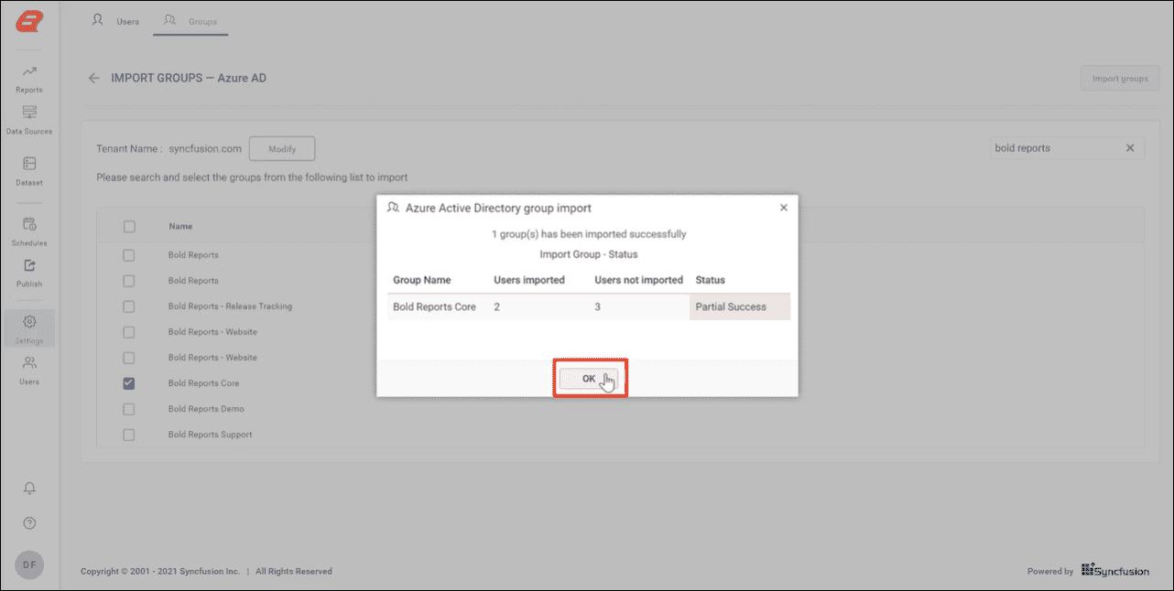Uncheck the Bold Reports Core group
Viewport: 1174px width, 591px height.
(129, 383)
